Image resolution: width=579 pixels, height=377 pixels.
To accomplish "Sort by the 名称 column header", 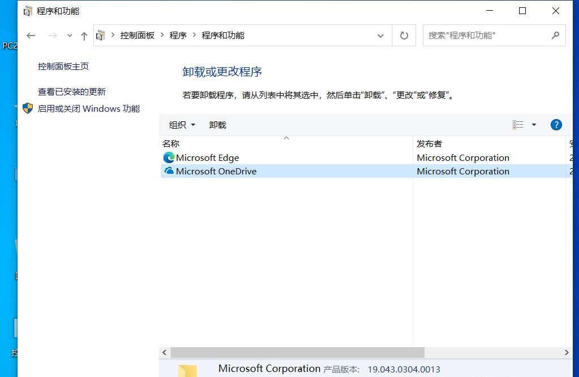I will pos(286,144).
